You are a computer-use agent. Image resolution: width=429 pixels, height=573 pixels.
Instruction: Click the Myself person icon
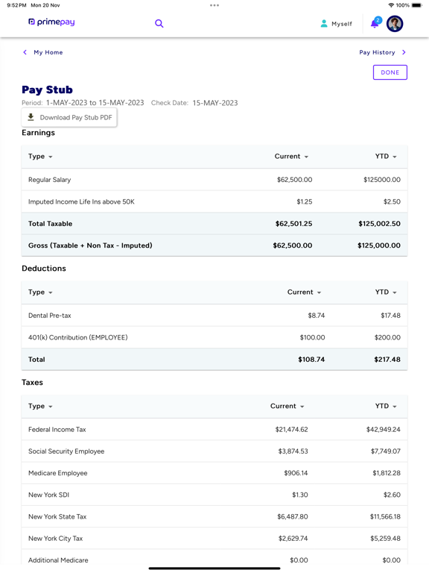(323, 23)
